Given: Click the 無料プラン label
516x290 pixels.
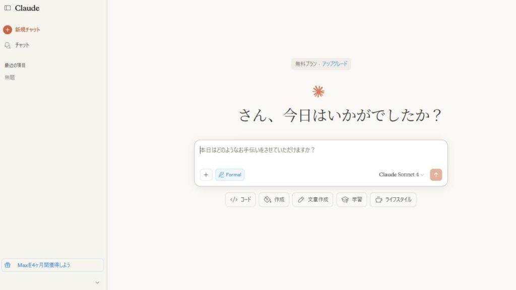Looking at the screenshot, I should coord(306,64).
